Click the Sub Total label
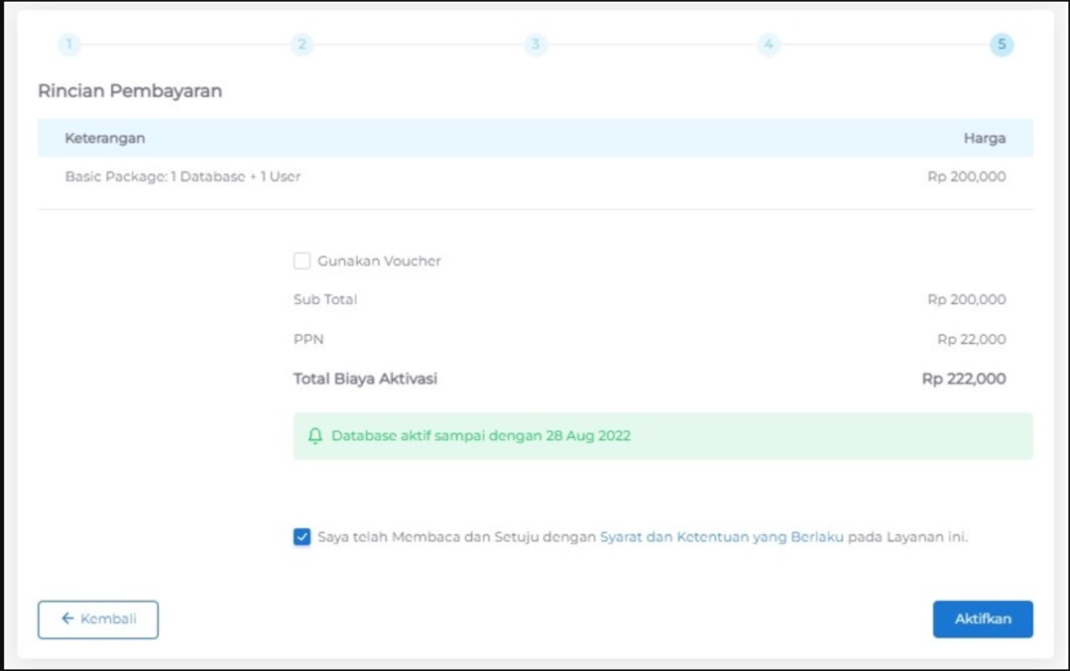The height and width of the screenshot is (671, 1070). click(x=325, y=299)
